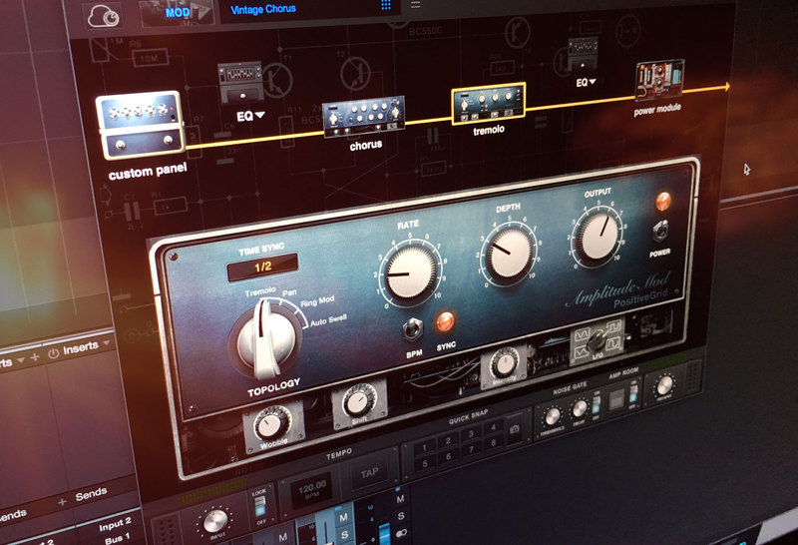This screenshot has width=798, height=545.
Task: Click the orange SYNC indicator light
Action: (x=445, y=321)
